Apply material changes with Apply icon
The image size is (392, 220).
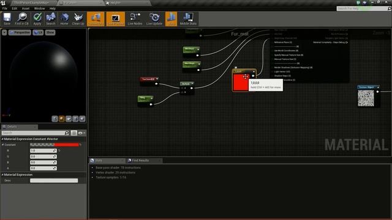pyautogui.click(x=37, y=19)
